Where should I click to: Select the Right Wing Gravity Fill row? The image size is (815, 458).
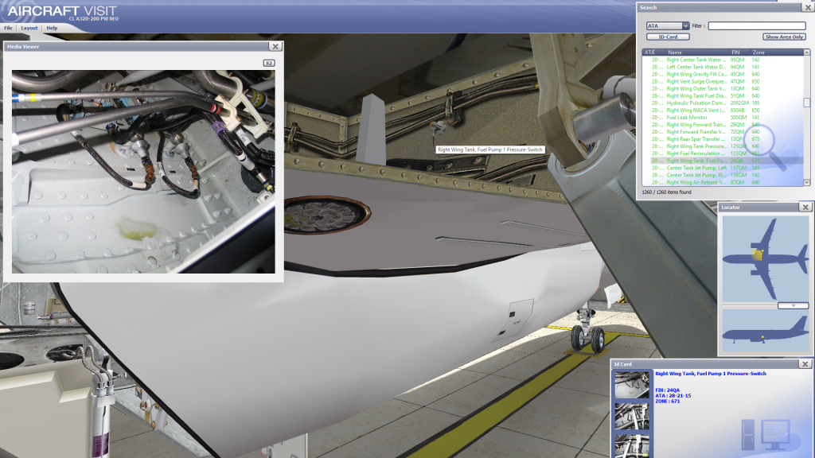point(723,74)
